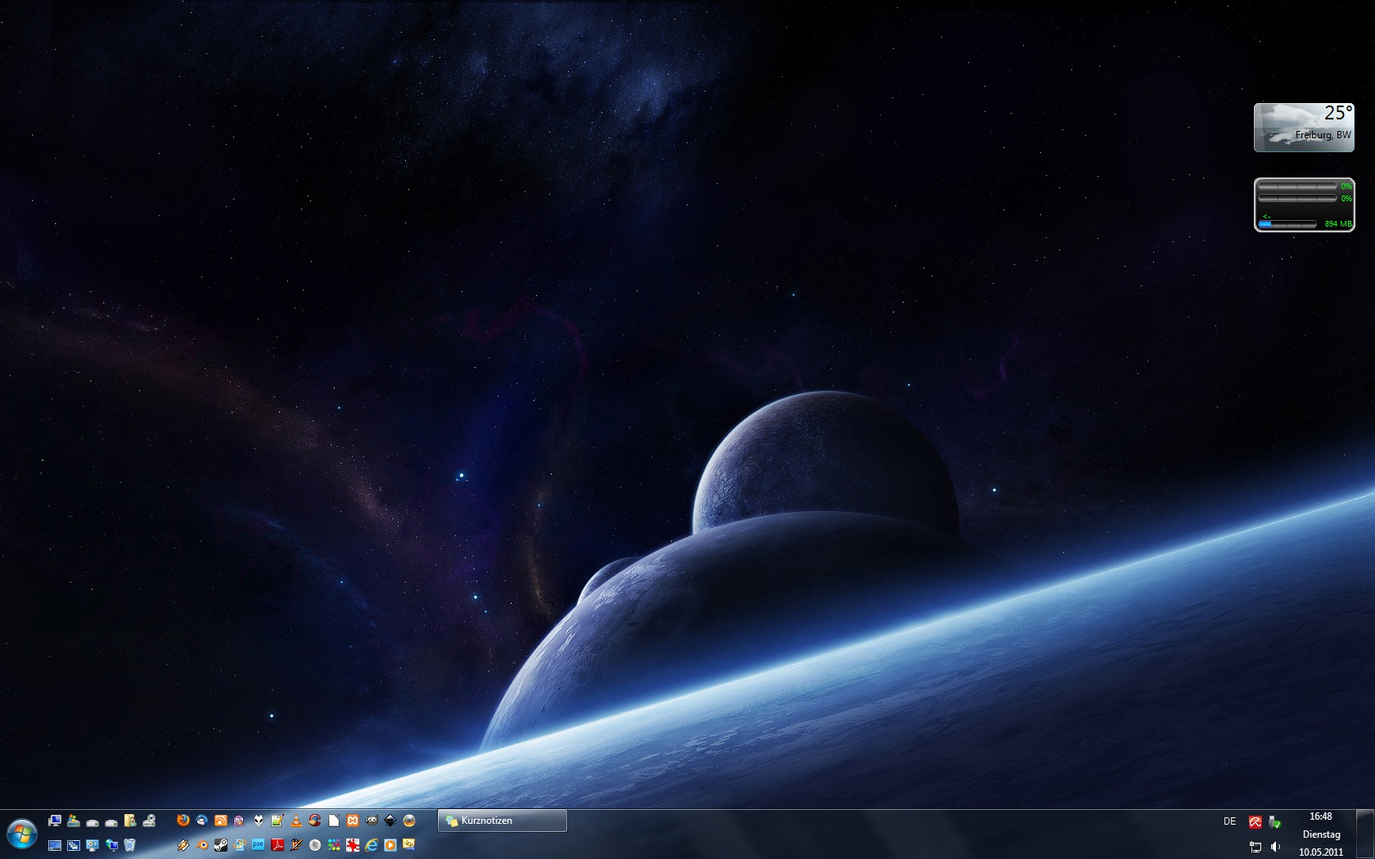Launch XAMPP control panel icon
The width and height of the screenshot is (1375, 859).
[353, 821]
